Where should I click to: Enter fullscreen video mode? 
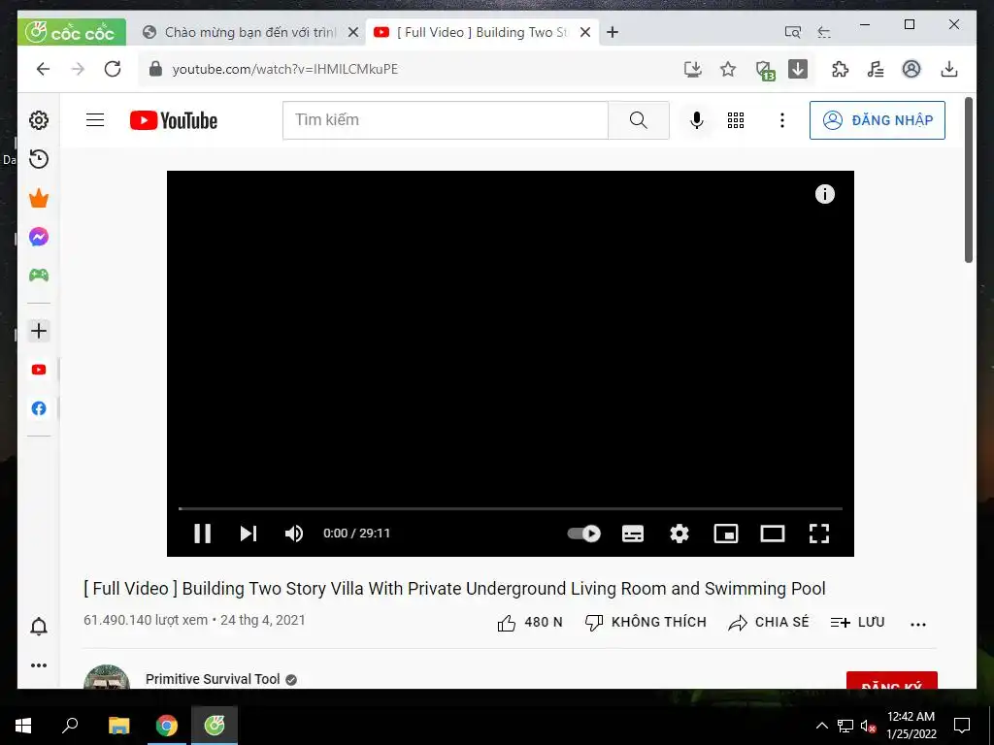coord(819,534)
